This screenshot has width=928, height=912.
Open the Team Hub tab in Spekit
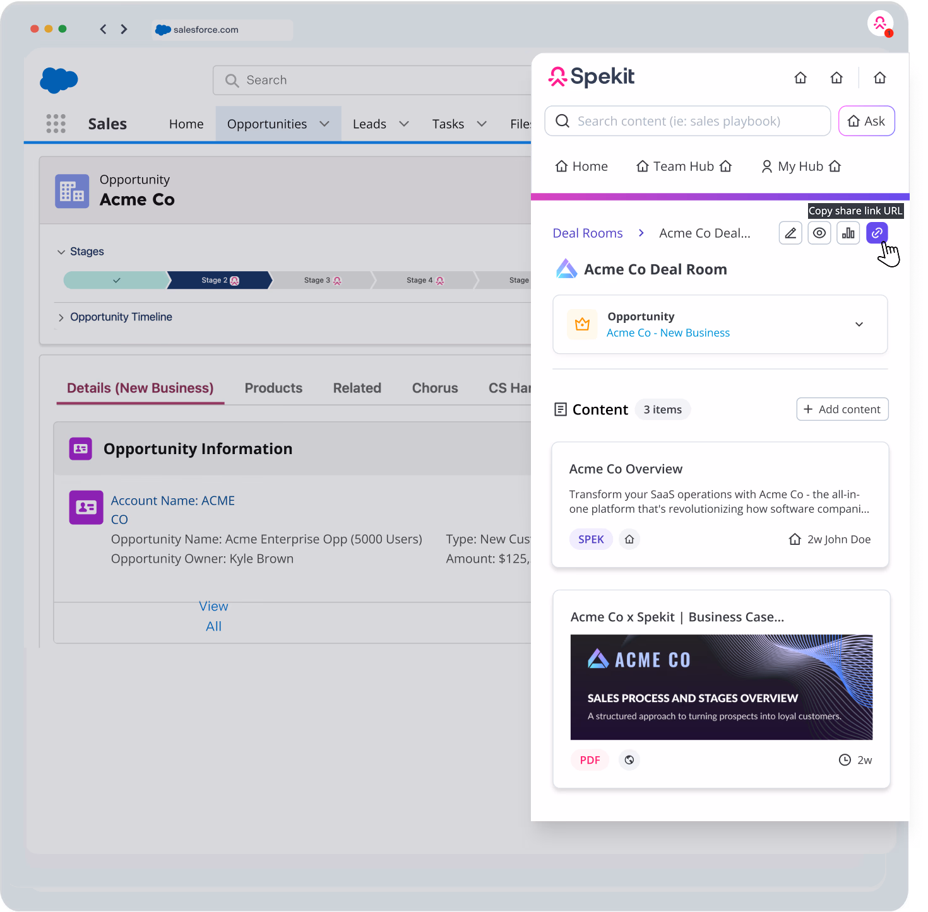(x=684, y=166)
